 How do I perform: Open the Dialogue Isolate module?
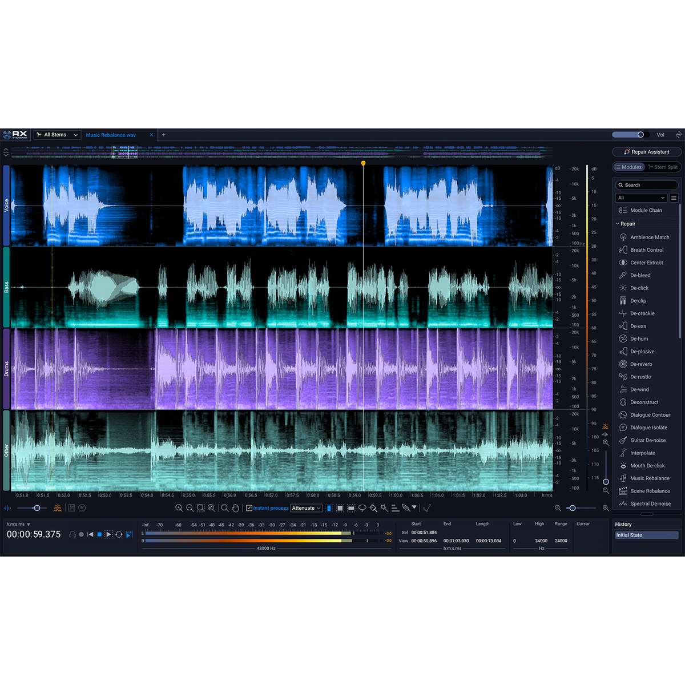point(648,427)
